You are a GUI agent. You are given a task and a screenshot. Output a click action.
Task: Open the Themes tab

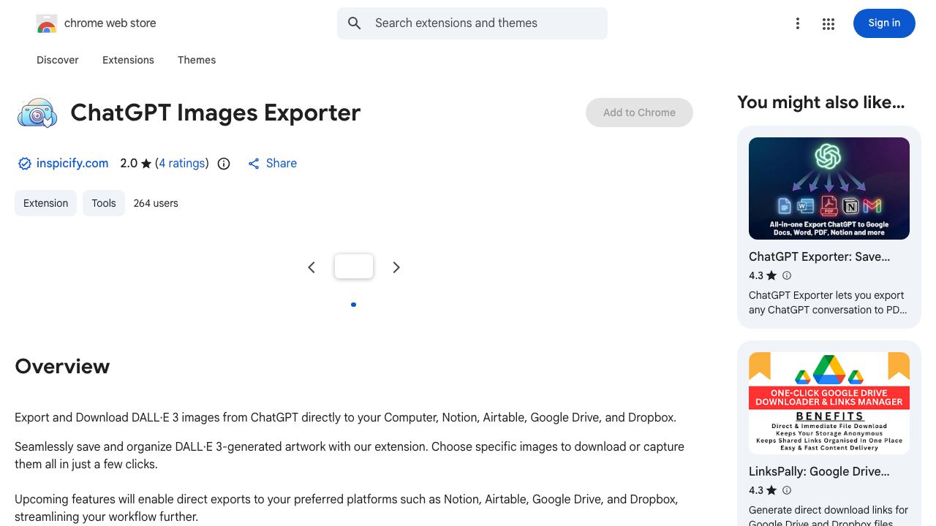(x=197, y=60)
